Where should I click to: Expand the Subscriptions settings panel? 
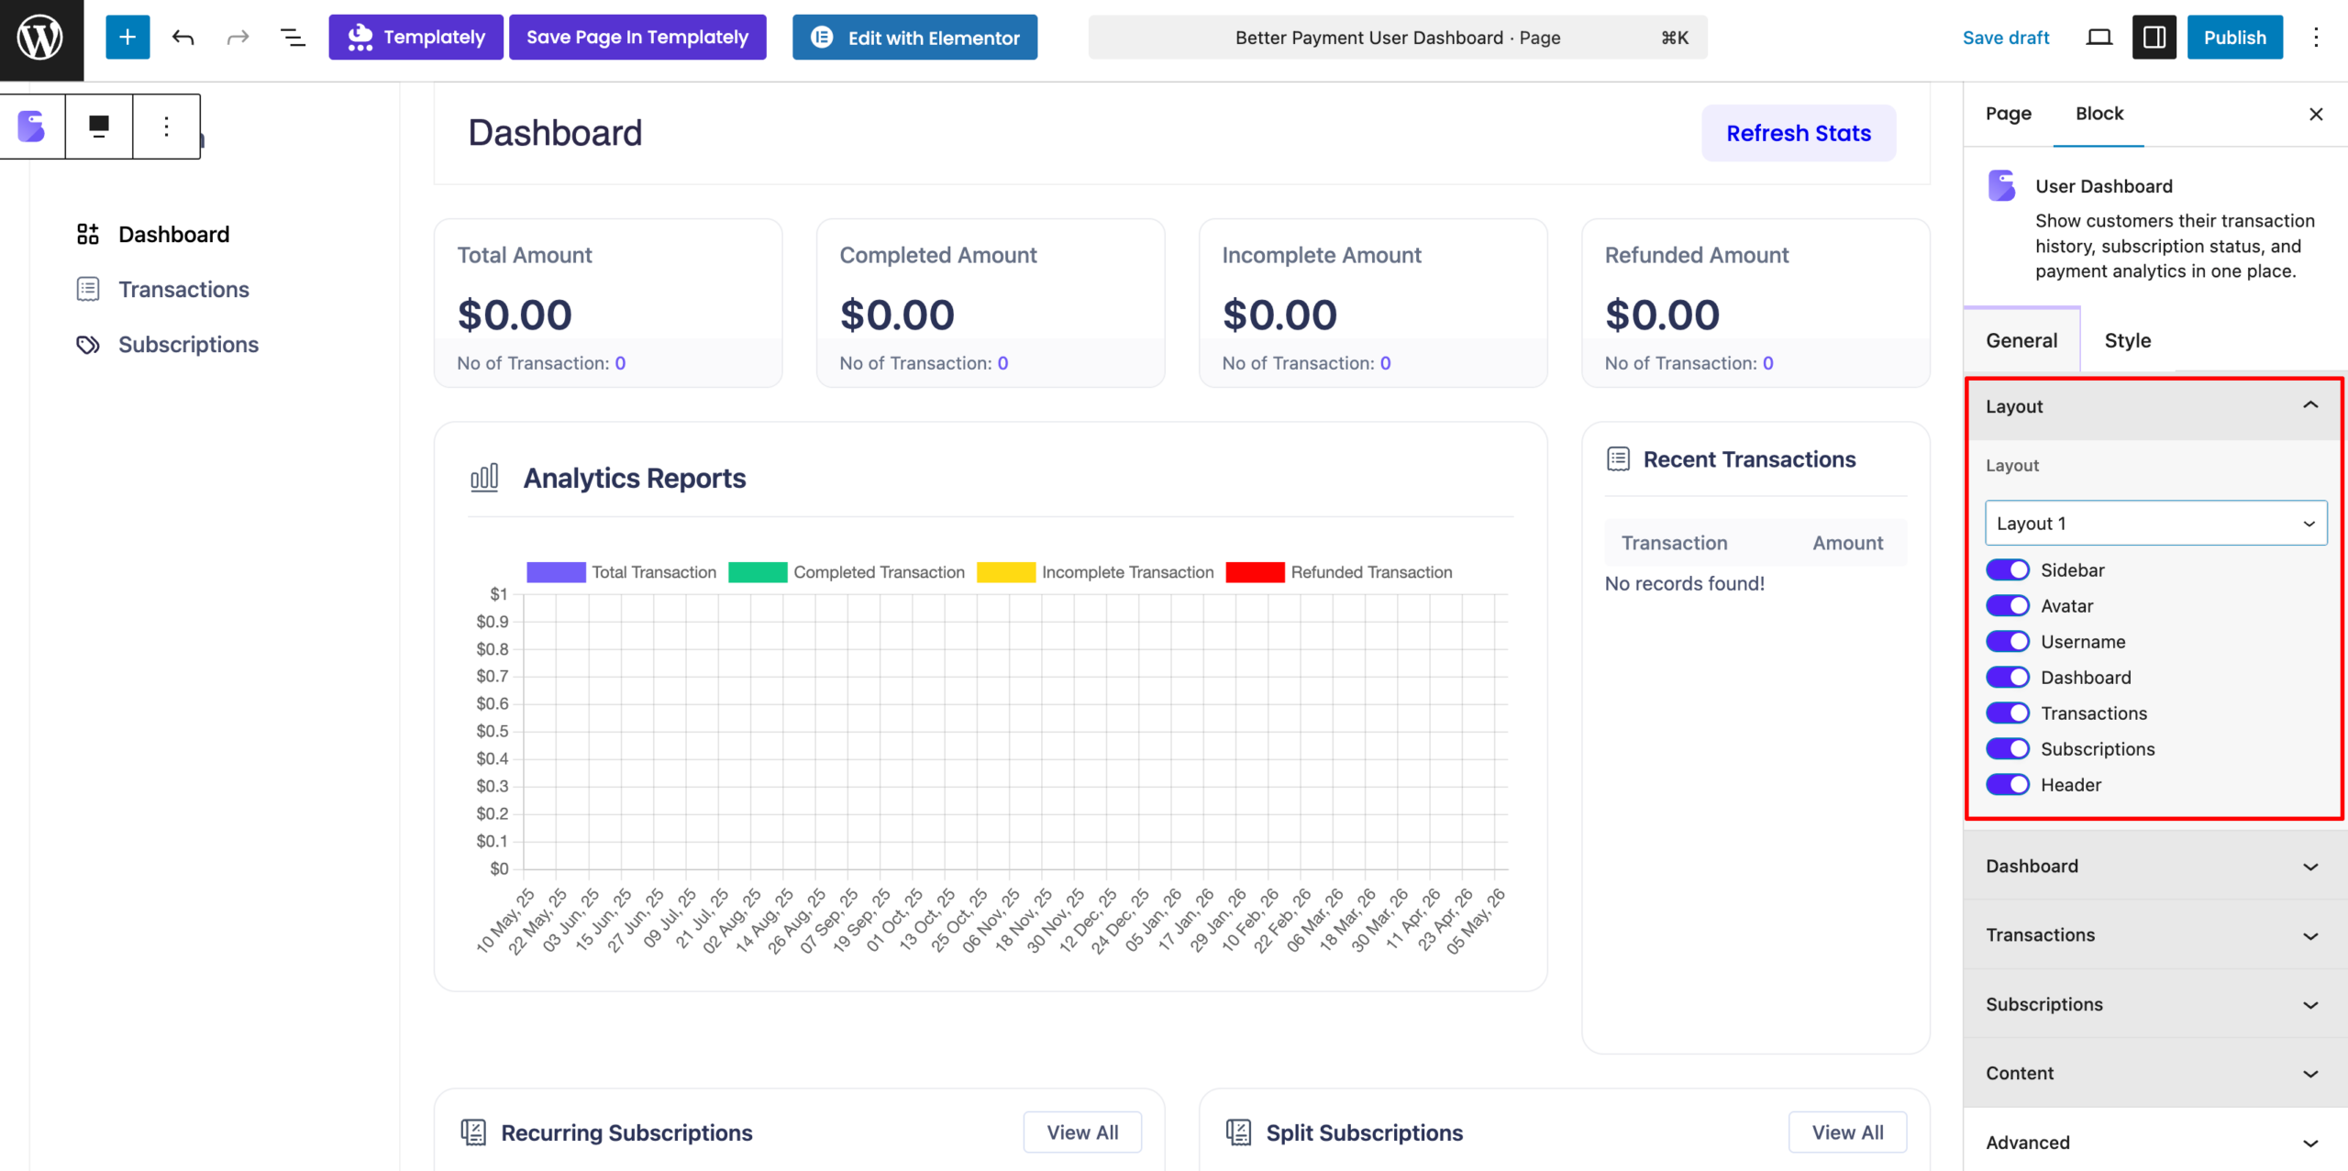[2154, 1004]
